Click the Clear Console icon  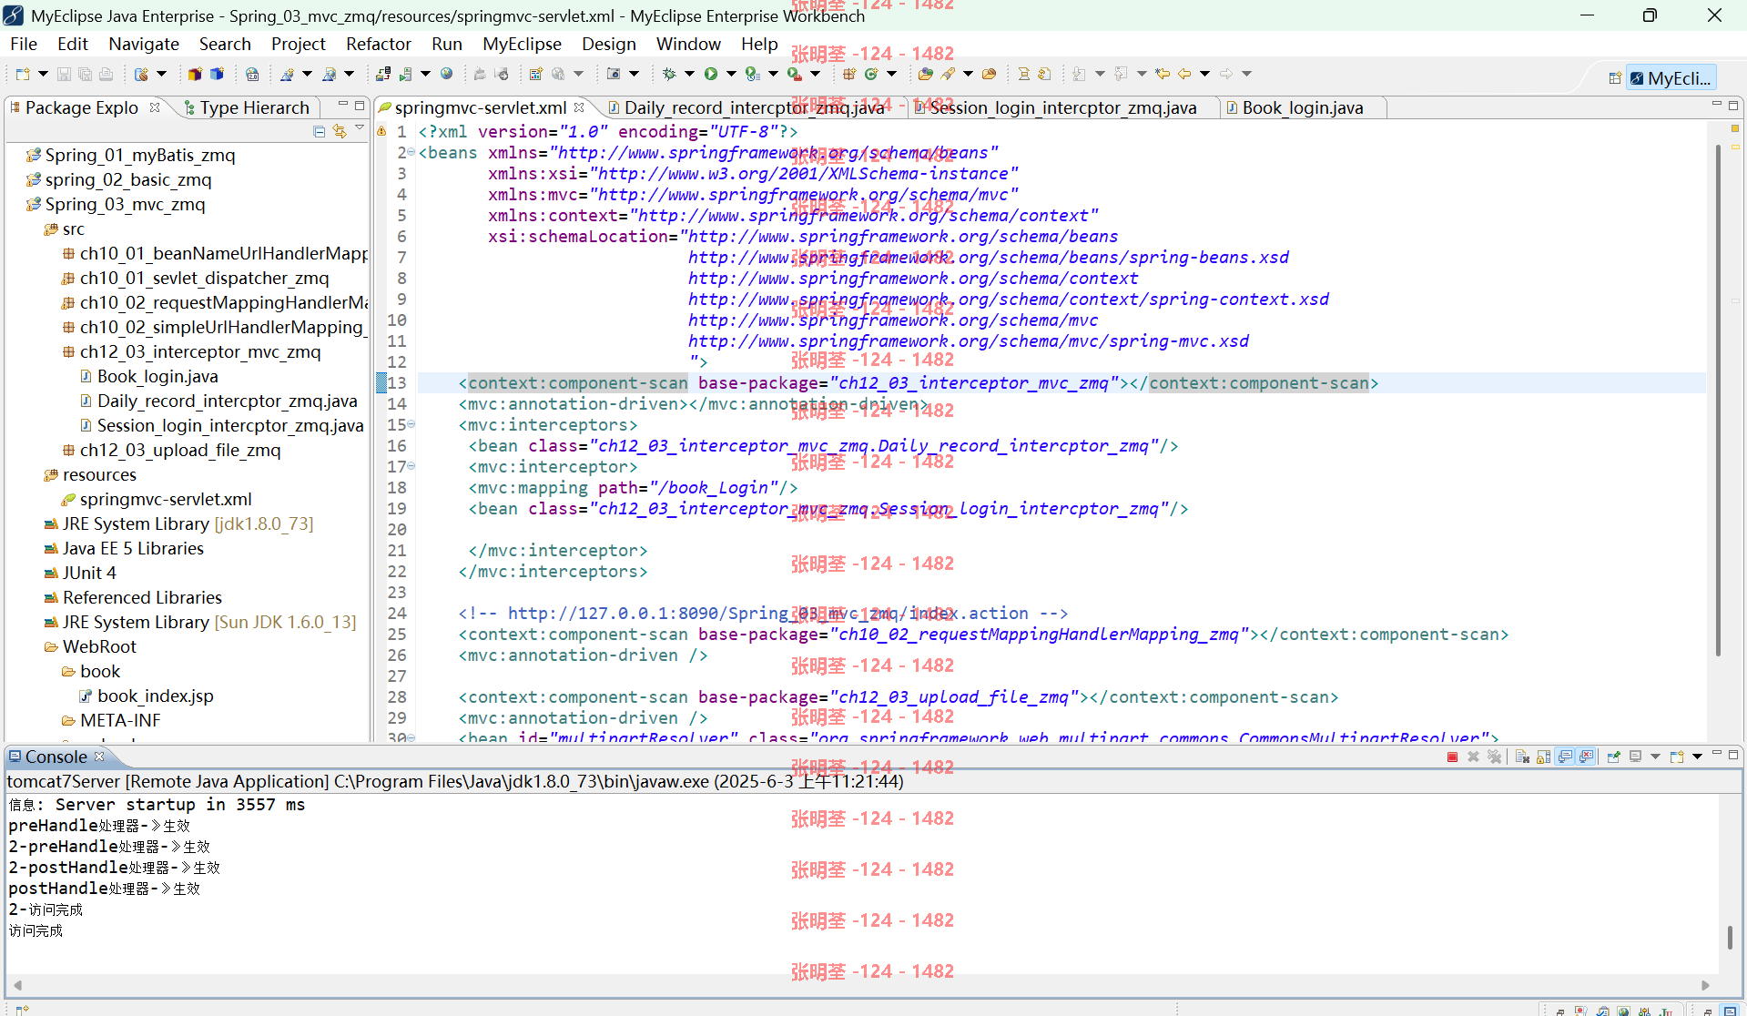point(1522,757)
